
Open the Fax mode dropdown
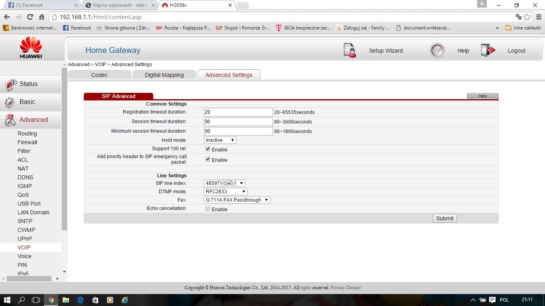pos(237,200)
